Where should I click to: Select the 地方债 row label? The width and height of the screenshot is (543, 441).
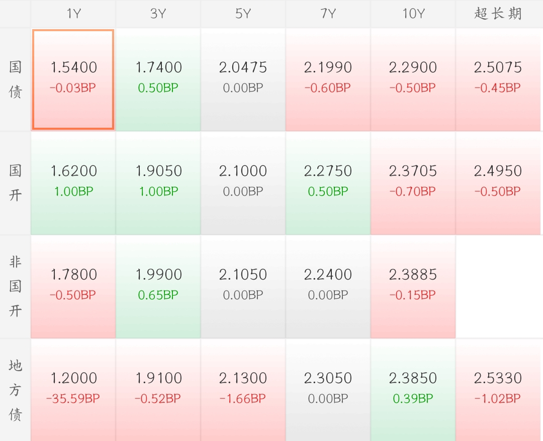[x=15, y=390]
